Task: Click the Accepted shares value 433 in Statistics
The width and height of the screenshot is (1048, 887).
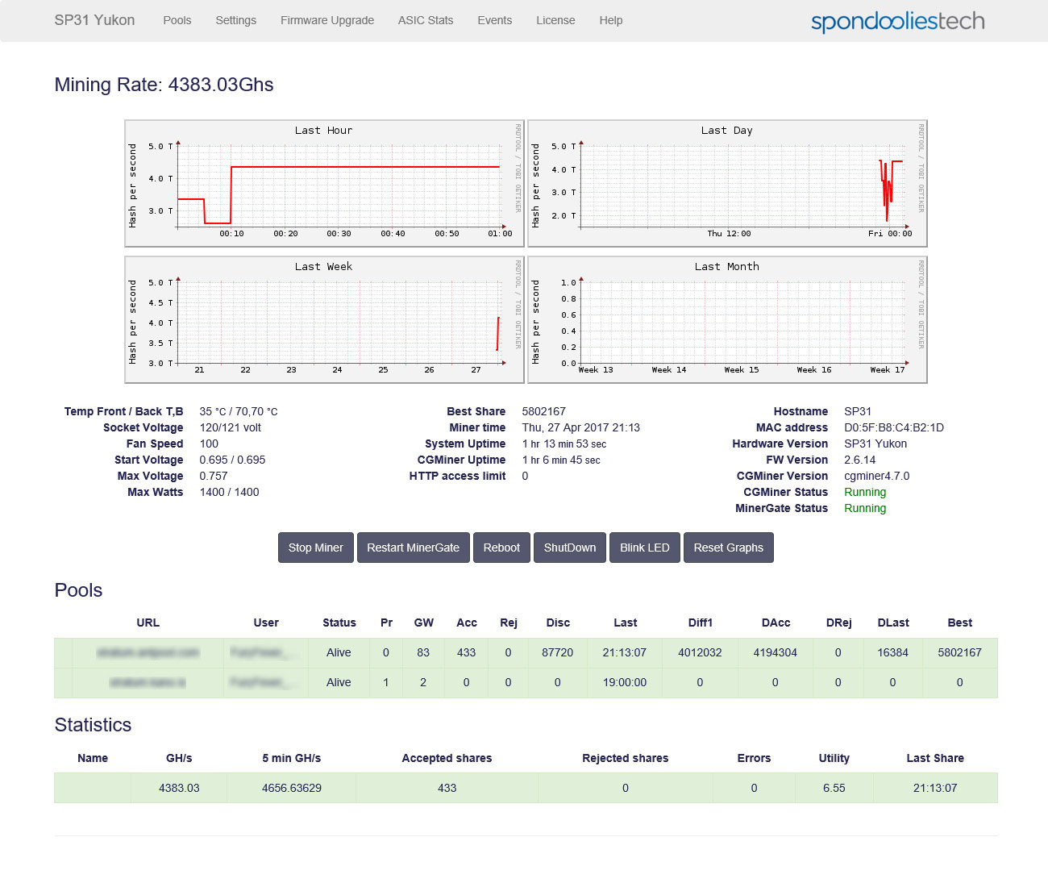Action: click(x=447, y=788)
